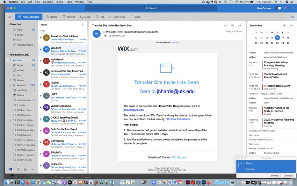Open Zoom from the Dock

click(154, 183)
